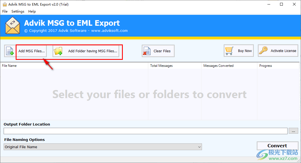301x163 pixels.
Task: Click the add-file document icon
Action: click(x=10, y=51)
